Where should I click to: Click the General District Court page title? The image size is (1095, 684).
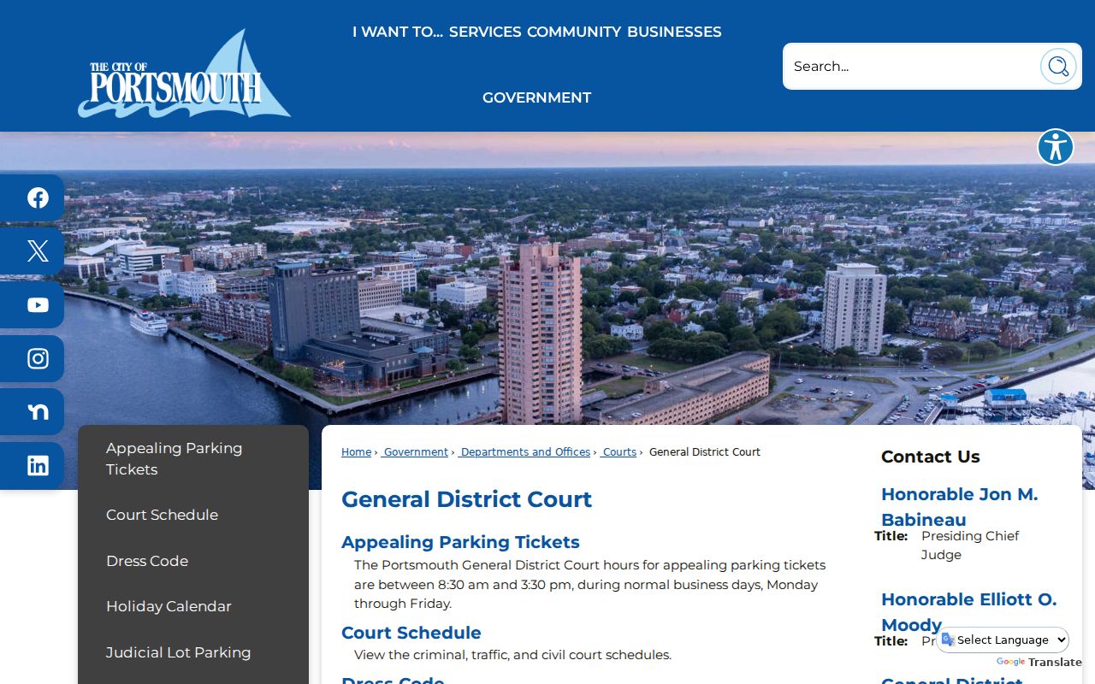tap(466, 499)
